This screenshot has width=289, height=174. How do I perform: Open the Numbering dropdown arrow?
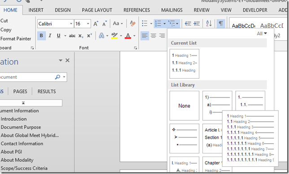(x=165, y=24)
